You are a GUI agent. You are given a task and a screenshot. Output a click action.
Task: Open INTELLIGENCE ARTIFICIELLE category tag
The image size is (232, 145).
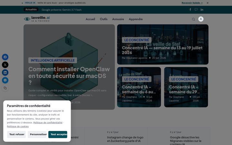coord(53,60)
